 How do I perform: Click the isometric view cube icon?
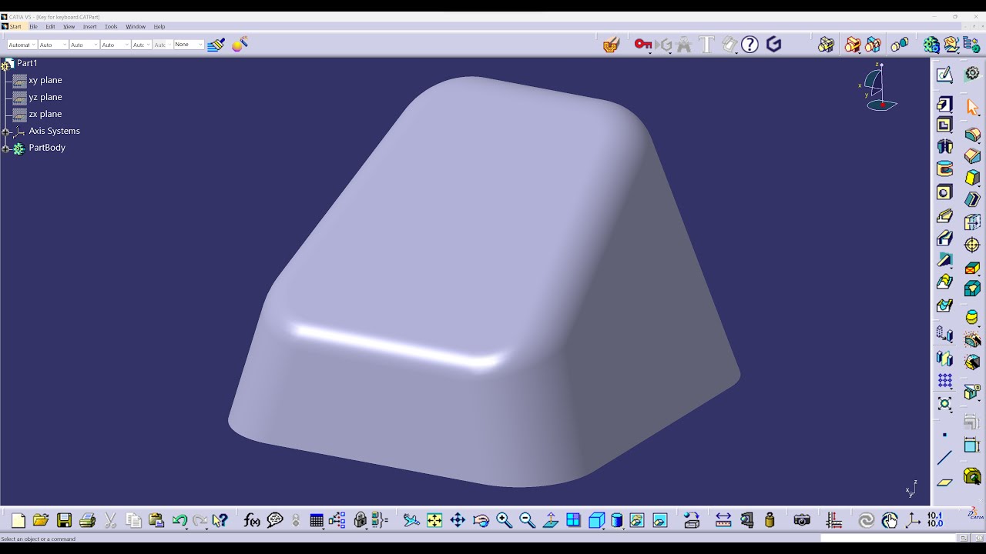(596, 521)
